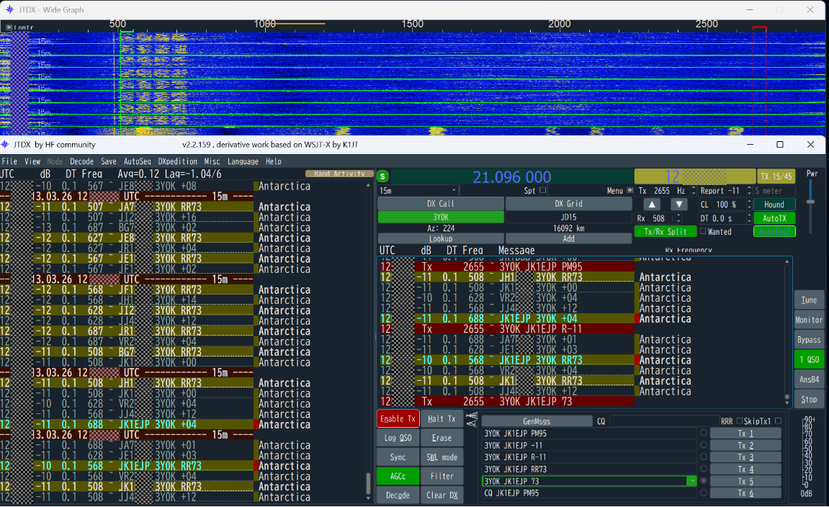829x507 pixels.
Task: Open the 15m band dropdown
Action: point(418,190)
